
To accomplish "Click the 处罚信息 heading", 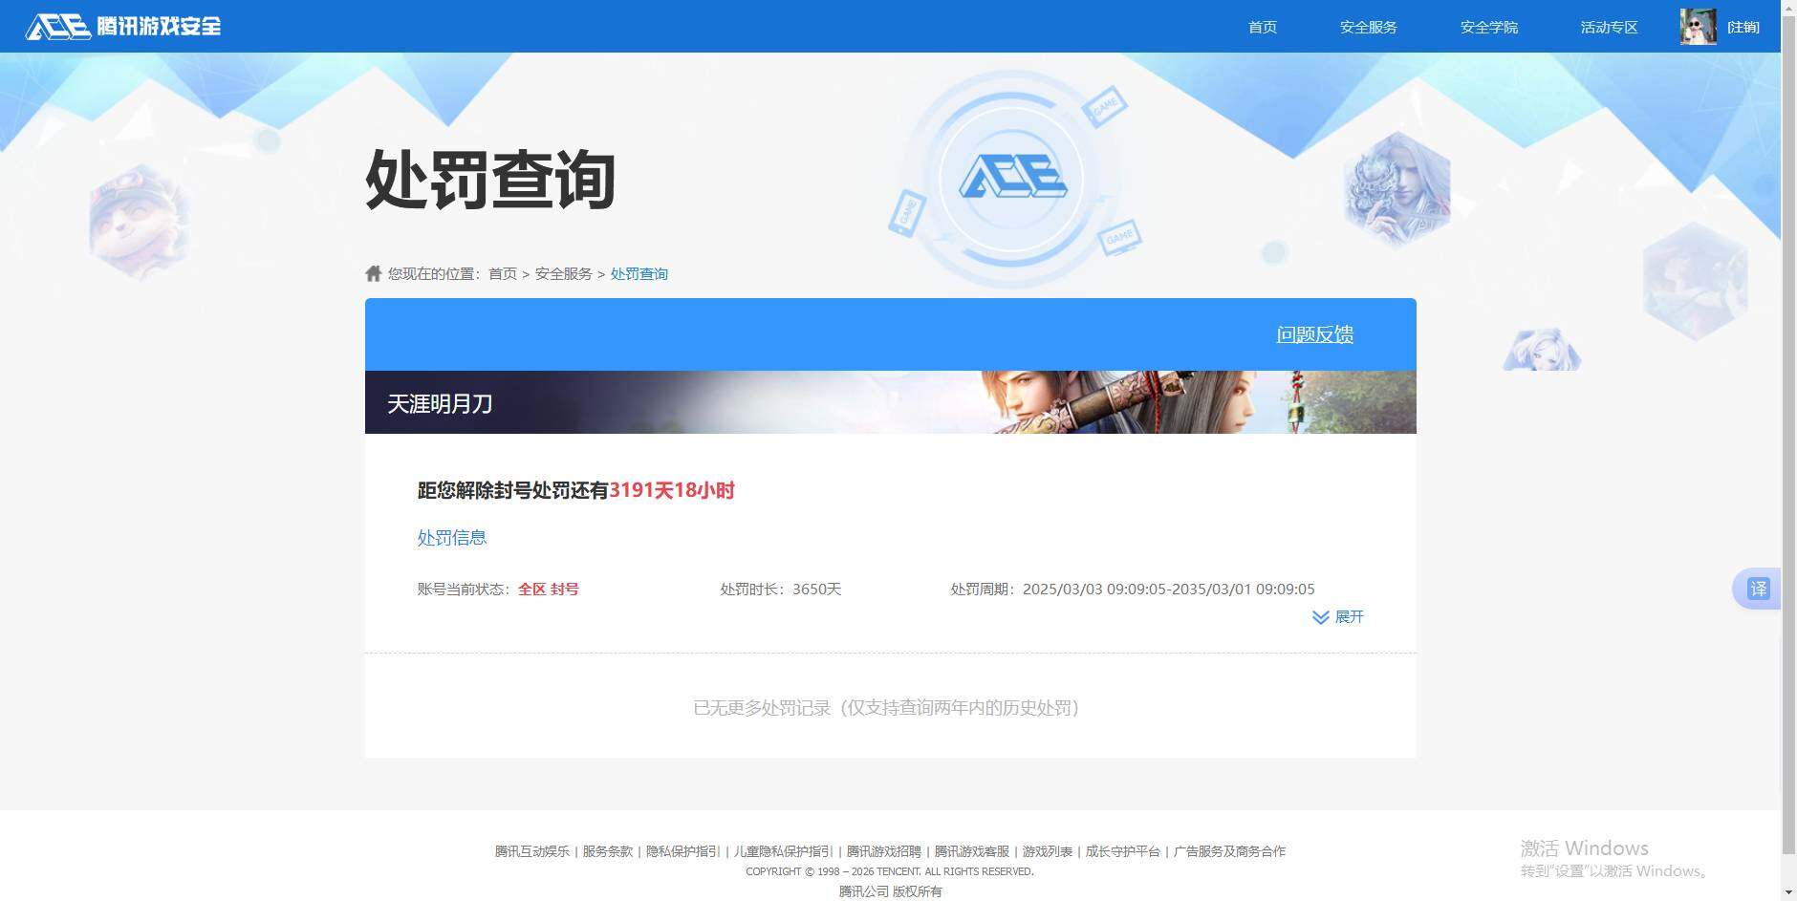I will tap(452, 538).
